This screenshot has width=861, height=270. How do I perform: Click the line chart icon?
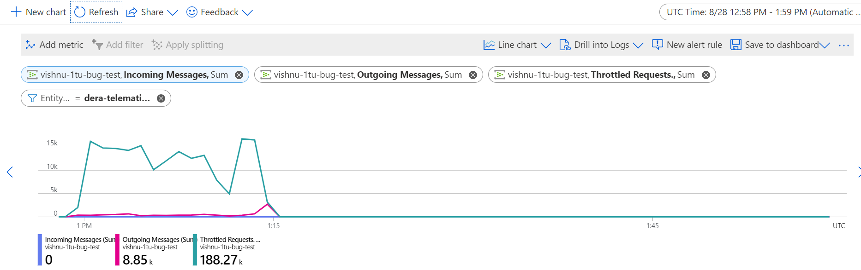click(489, 45)
